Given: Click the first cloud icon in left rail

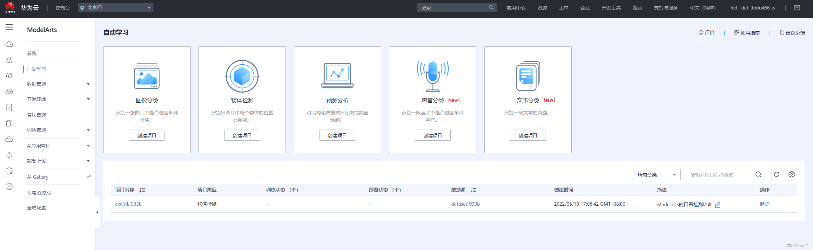Looking at the screenshot, I should 9,44.
